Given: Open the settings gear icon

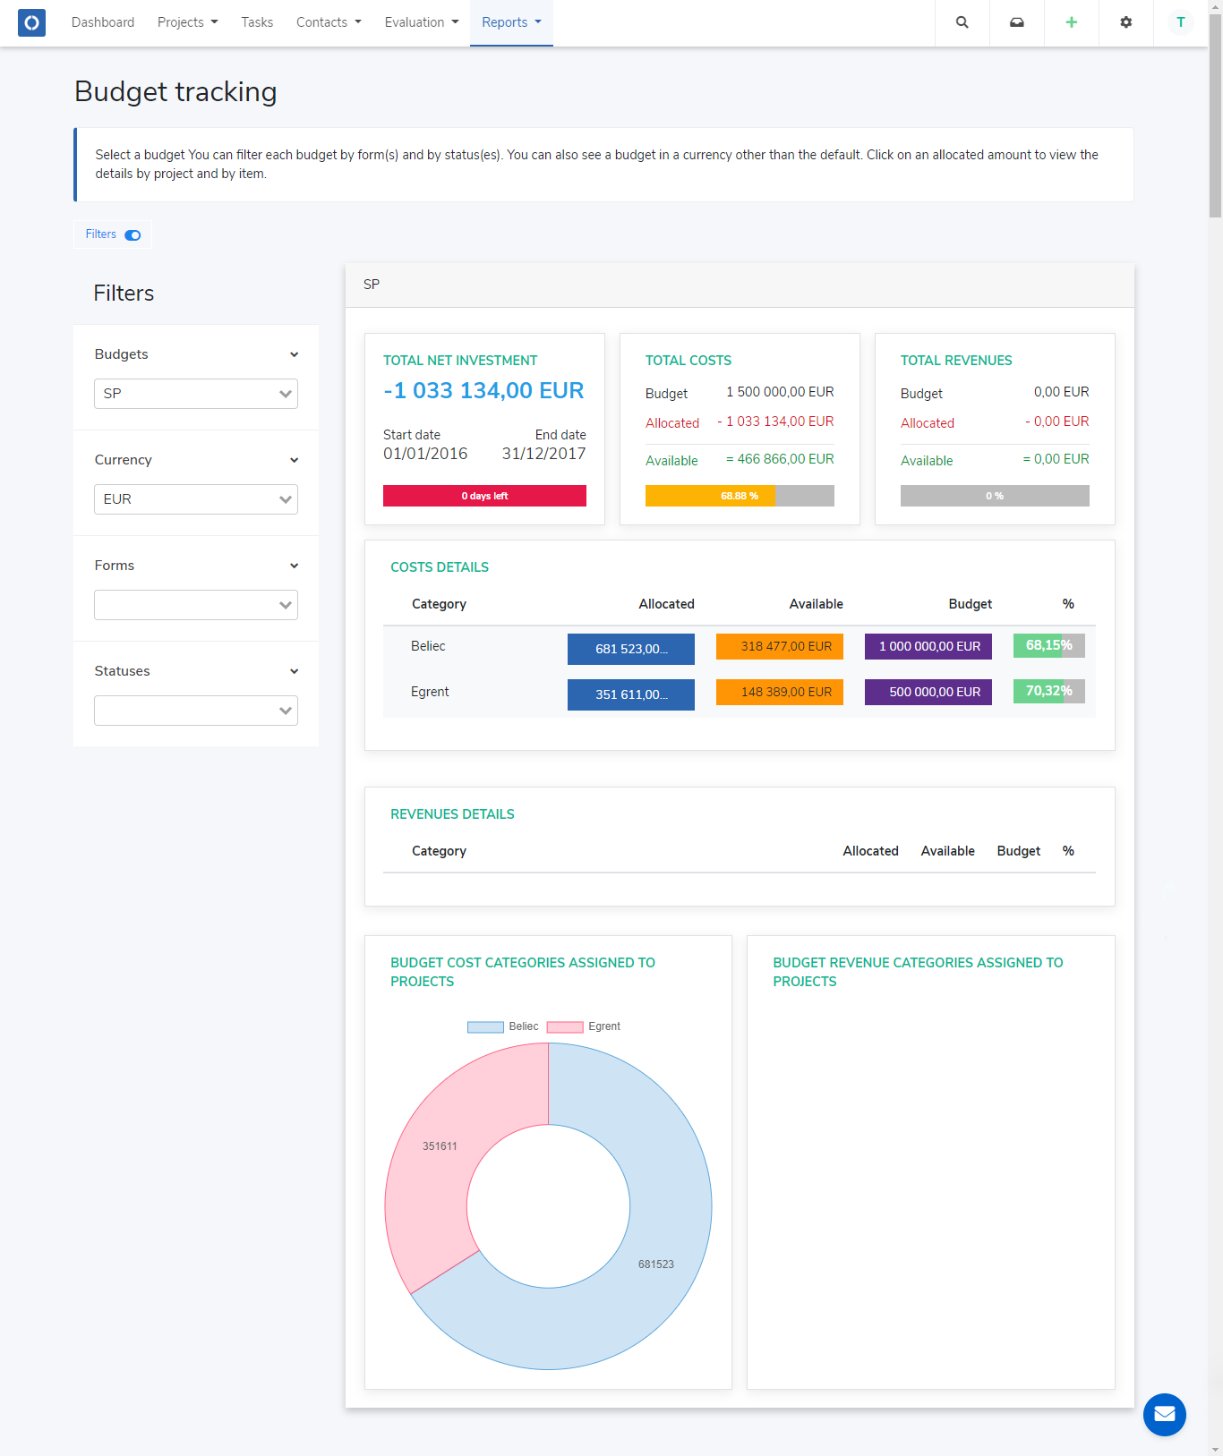Looking at the screenshot, I should (1125, 22).
